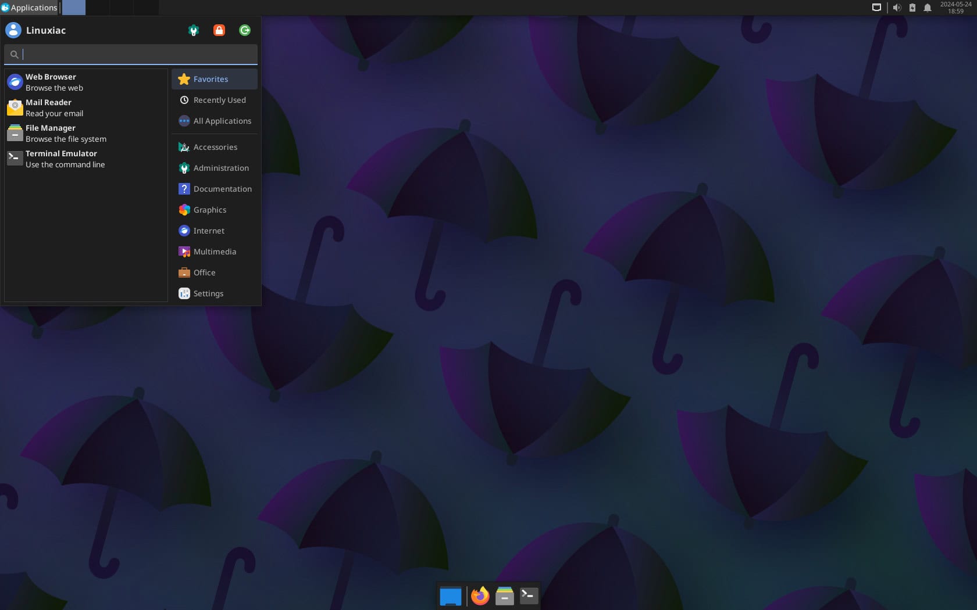Open Firefox from the dock
Screen dimensions: 977x610
[x=480, y=595]
